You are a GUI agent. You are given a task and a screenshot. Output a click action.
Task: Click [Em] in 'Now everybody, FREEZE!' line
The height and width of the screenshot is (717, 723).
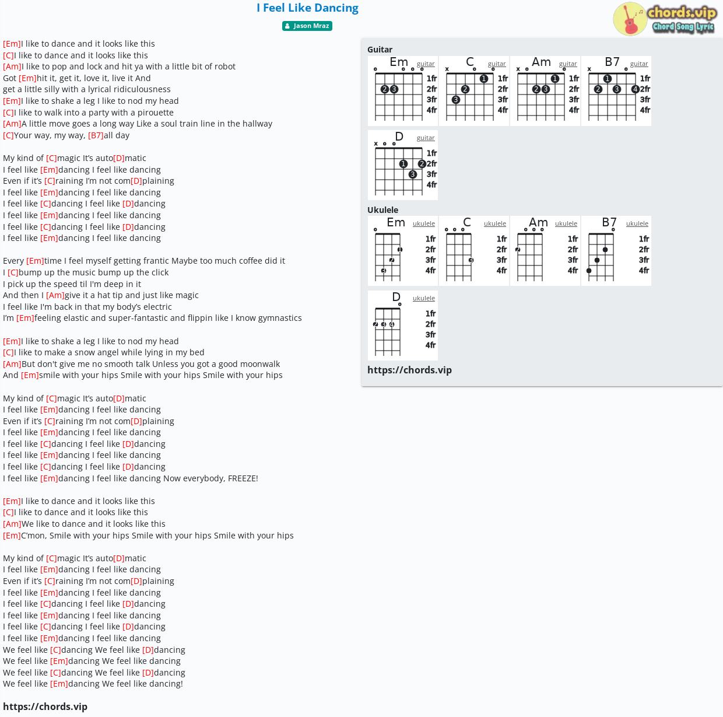pyautogui.click(x=49, y=478)
